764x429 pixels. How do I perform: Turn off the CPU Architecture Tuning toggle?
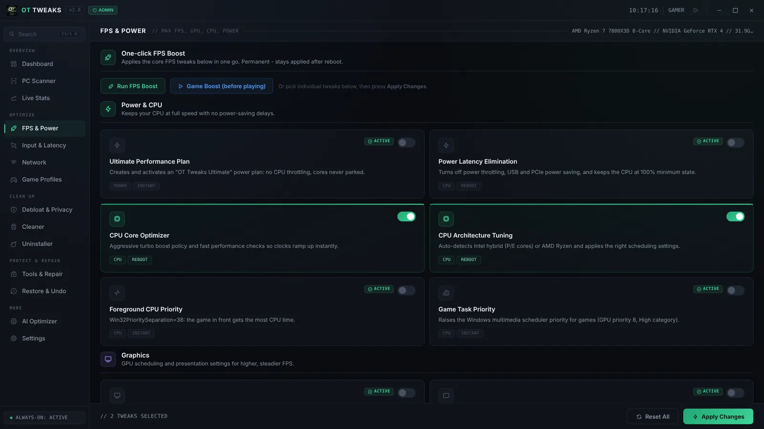(x=735, y=216)
